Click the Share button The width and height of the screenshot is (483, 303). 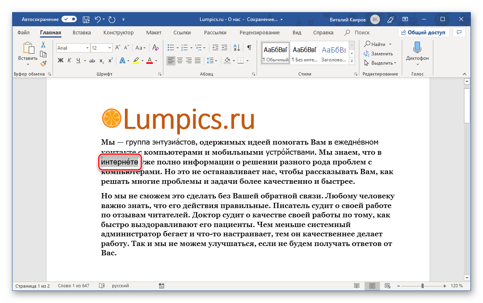click(423, 33)
